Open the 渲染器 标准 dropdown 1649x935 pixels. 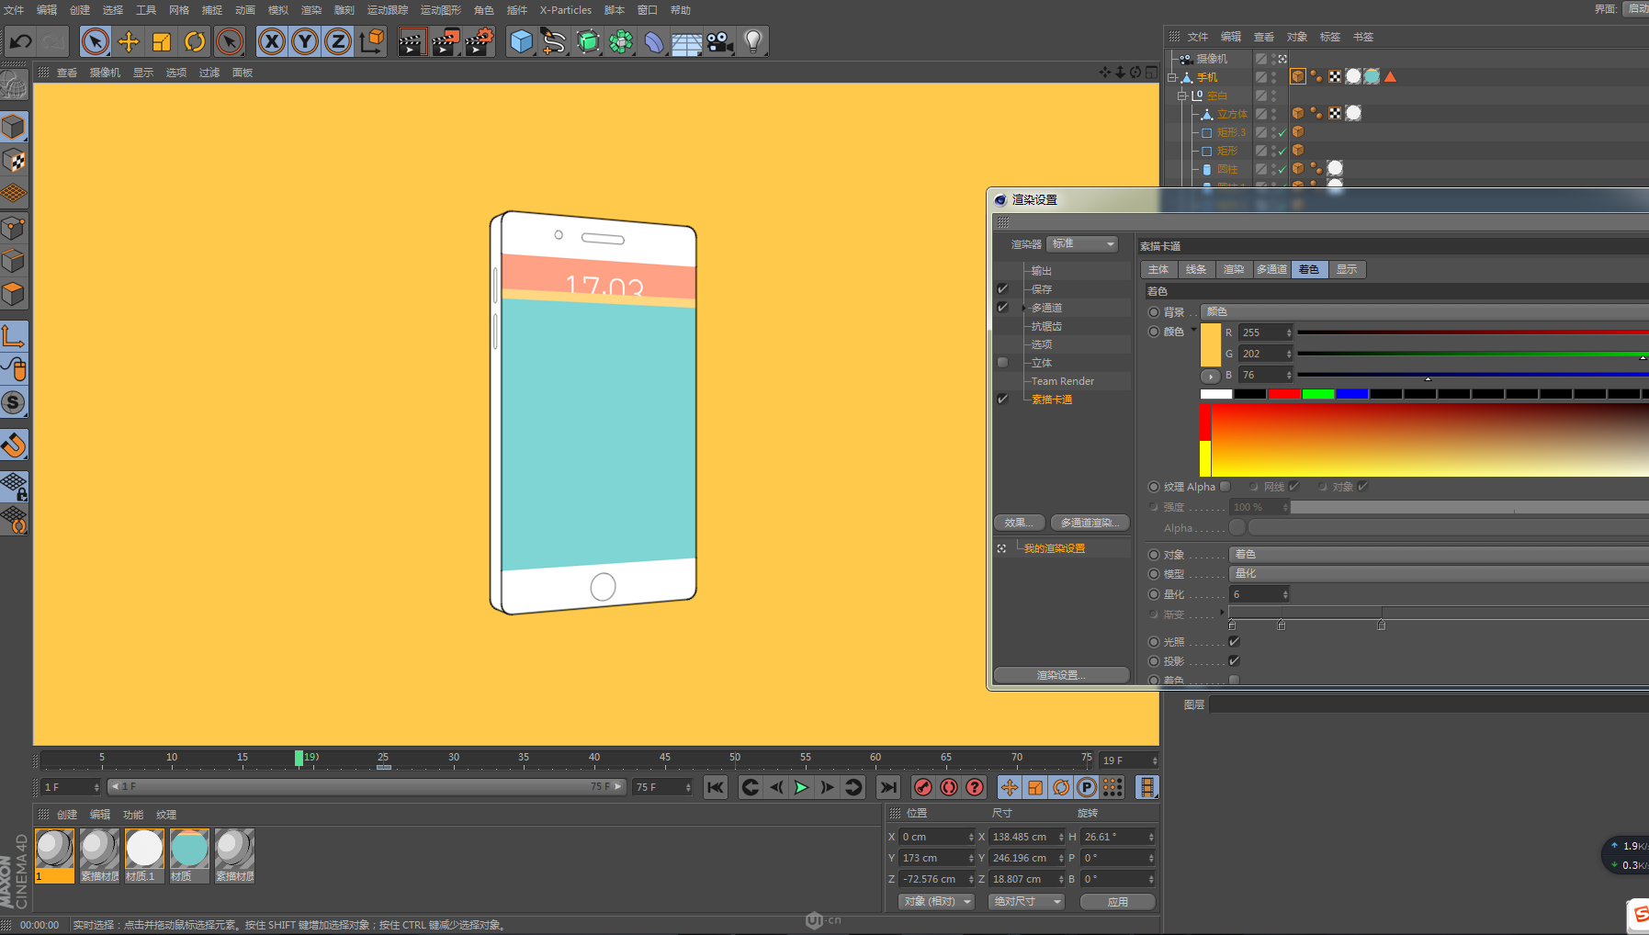tap(1082, 244)
